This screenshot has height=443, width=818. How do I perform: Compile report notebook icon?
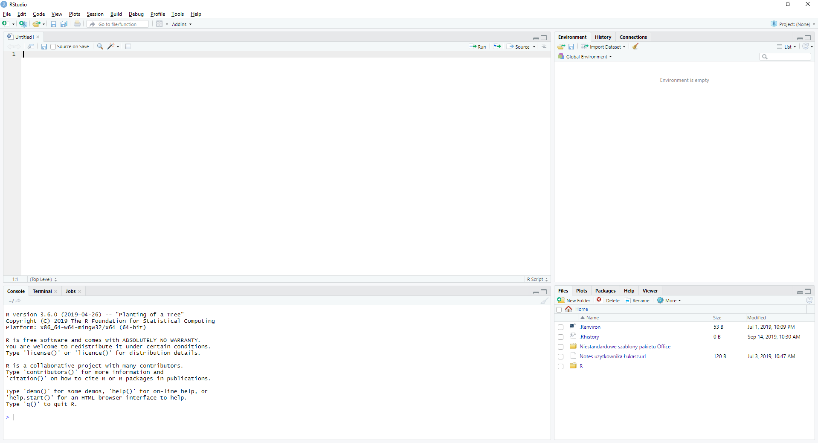tap(128, 46)
